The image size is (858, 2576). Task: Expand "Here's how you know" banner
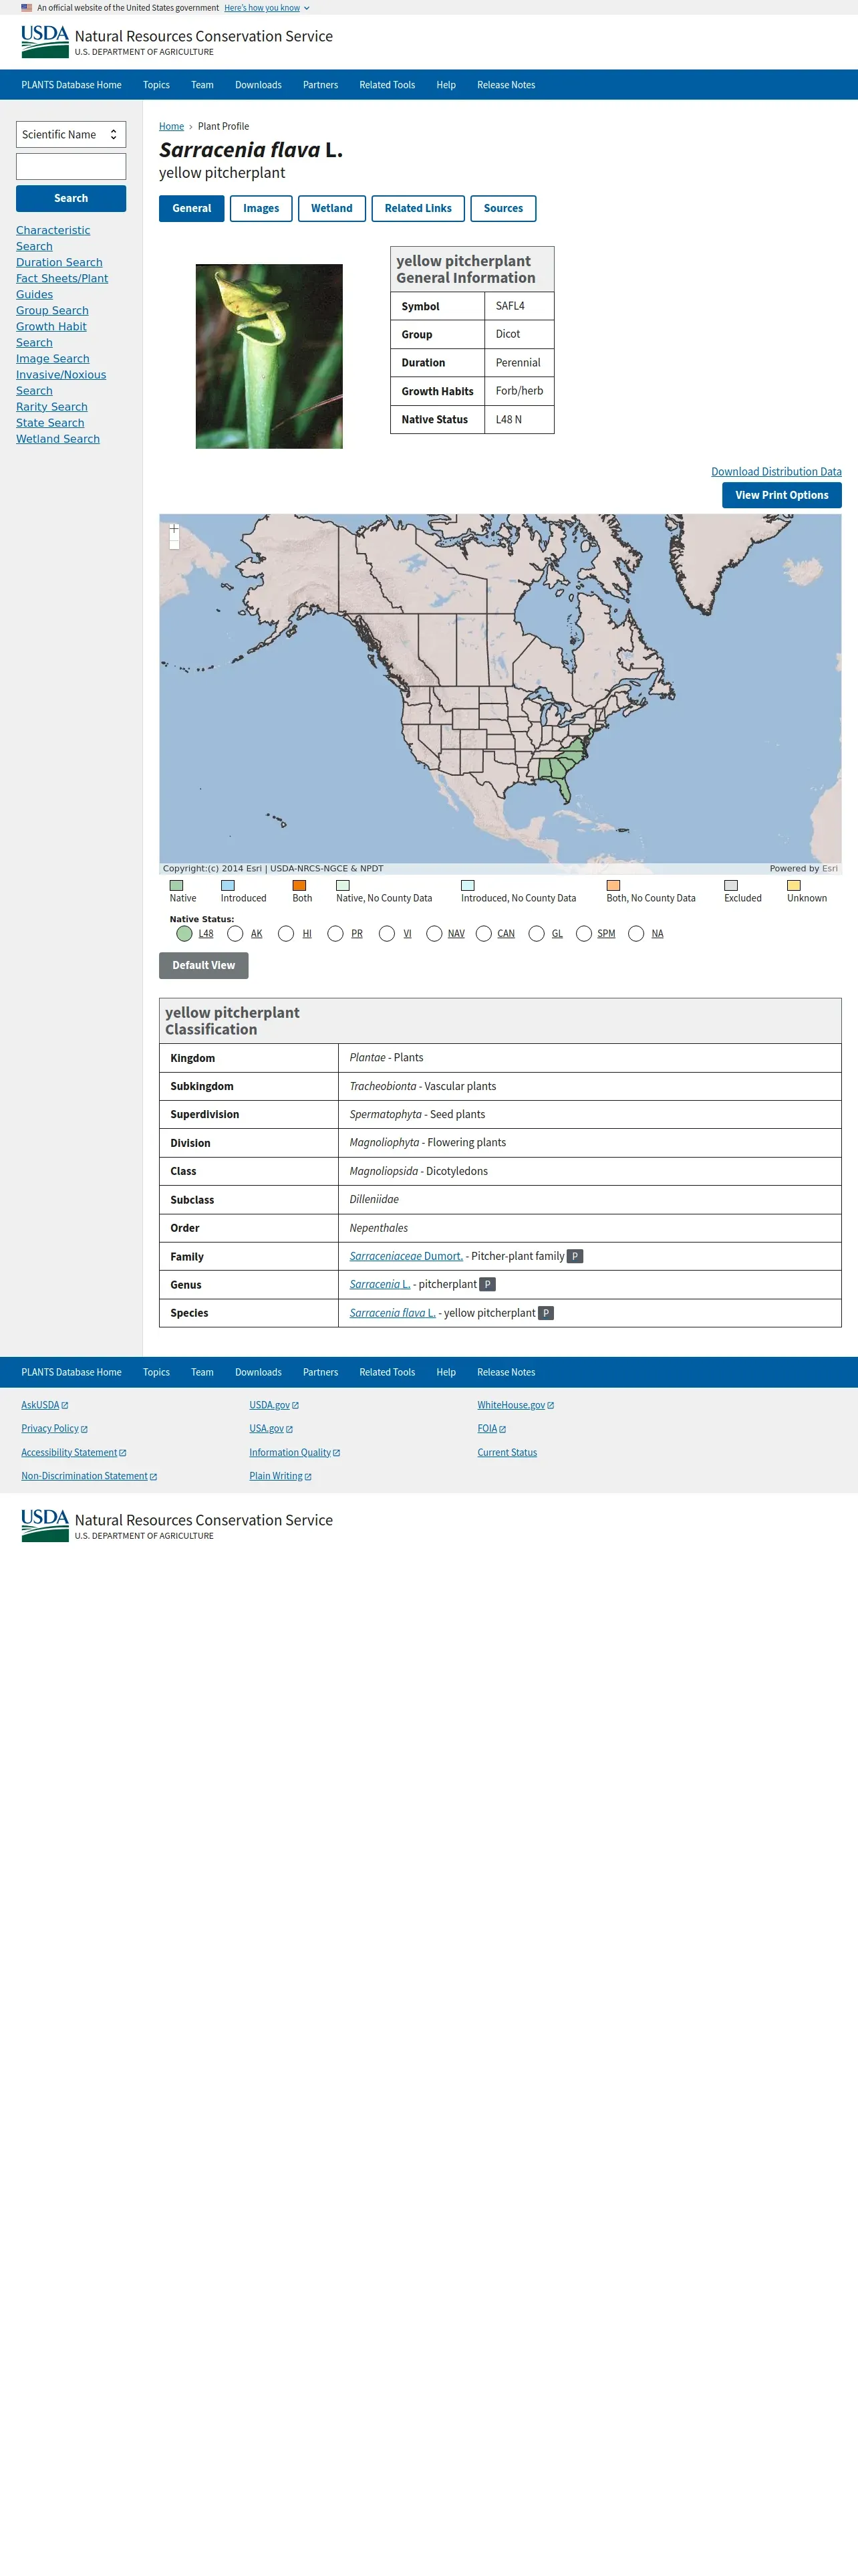pos(267,7)
